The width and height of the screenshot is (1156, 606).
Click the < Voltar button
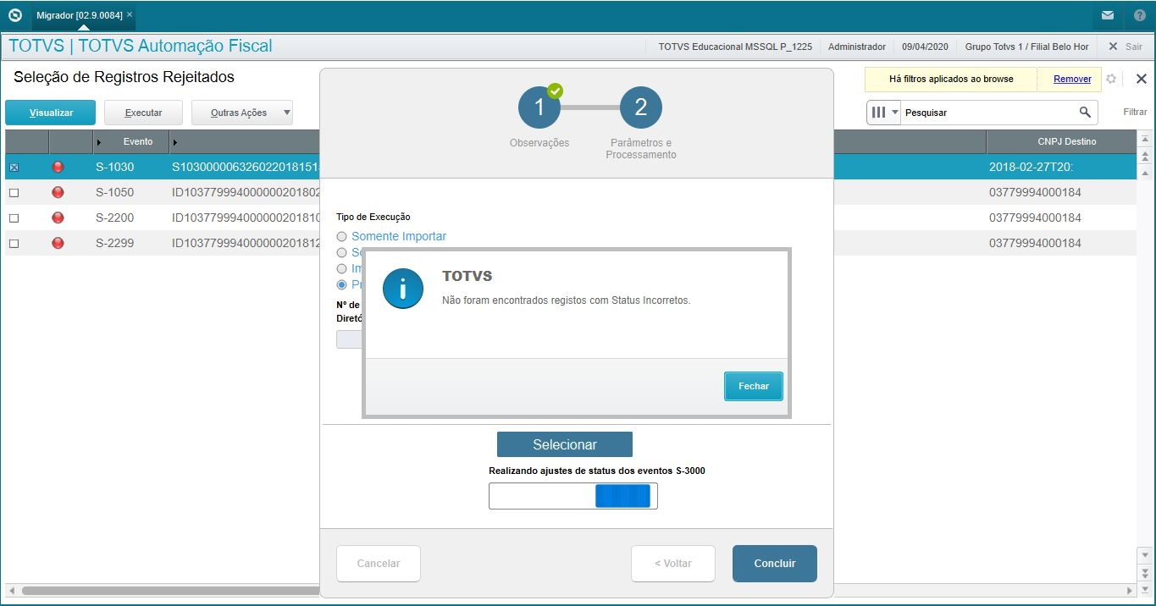[673, 564]
